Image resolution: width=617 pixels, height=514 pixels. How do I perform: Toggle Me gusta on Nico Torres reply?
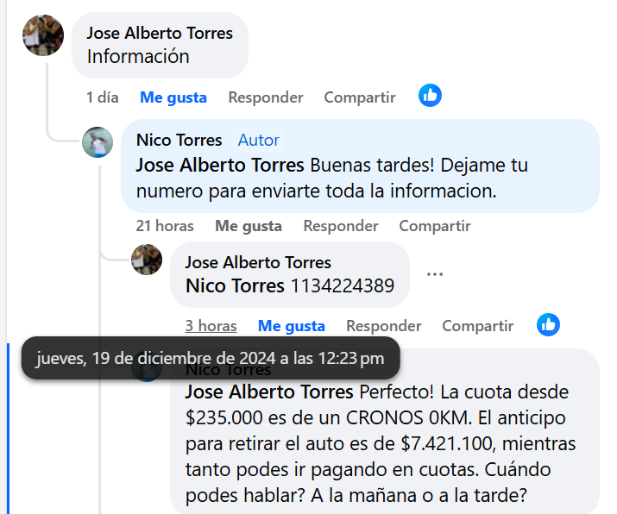click(x=249, y=226)
